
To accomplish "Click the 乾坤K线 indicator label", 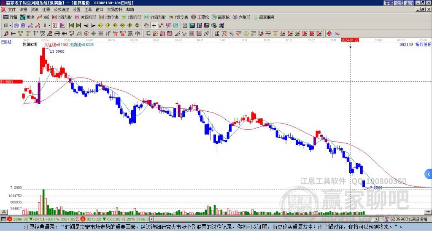I will point(30,44).
